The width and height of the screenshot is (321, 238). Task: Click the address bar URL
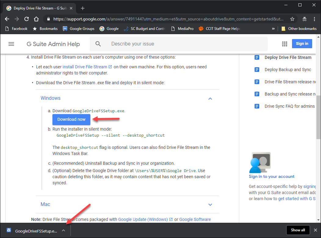coord(168,19)
